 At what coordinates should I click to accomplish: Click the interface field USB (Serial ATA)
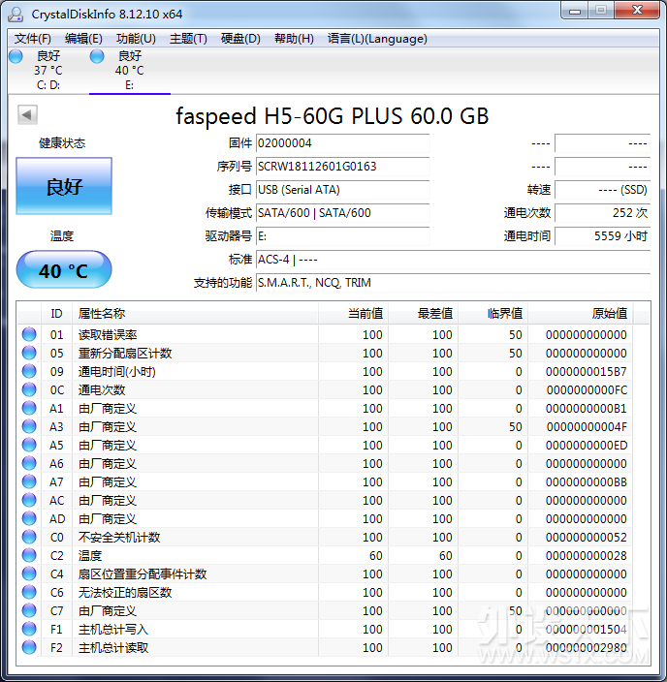(342, 190)
